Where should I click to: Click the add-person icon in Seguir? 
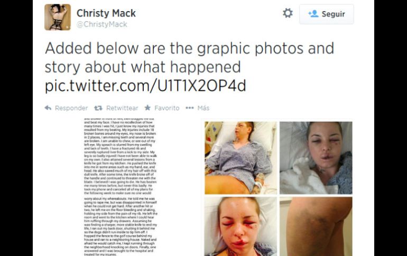tap(313, 14)
